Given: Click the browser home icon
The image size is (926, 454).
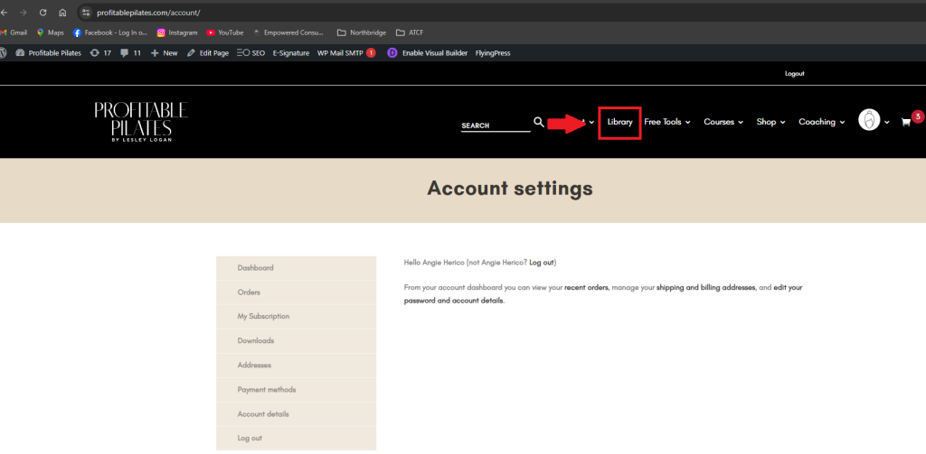Looking at the screenshot, I should 62,13.
